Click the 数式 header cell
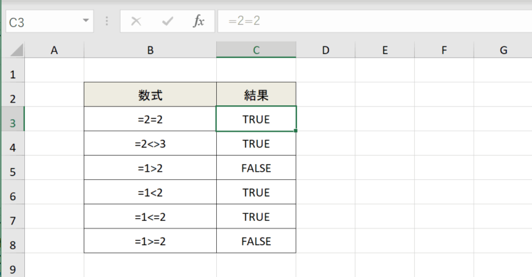The image size is (532, 277). click(x=150, y=95)
